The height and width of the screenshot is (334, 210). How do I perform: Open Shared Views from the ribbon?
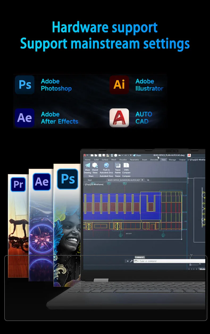95,168
